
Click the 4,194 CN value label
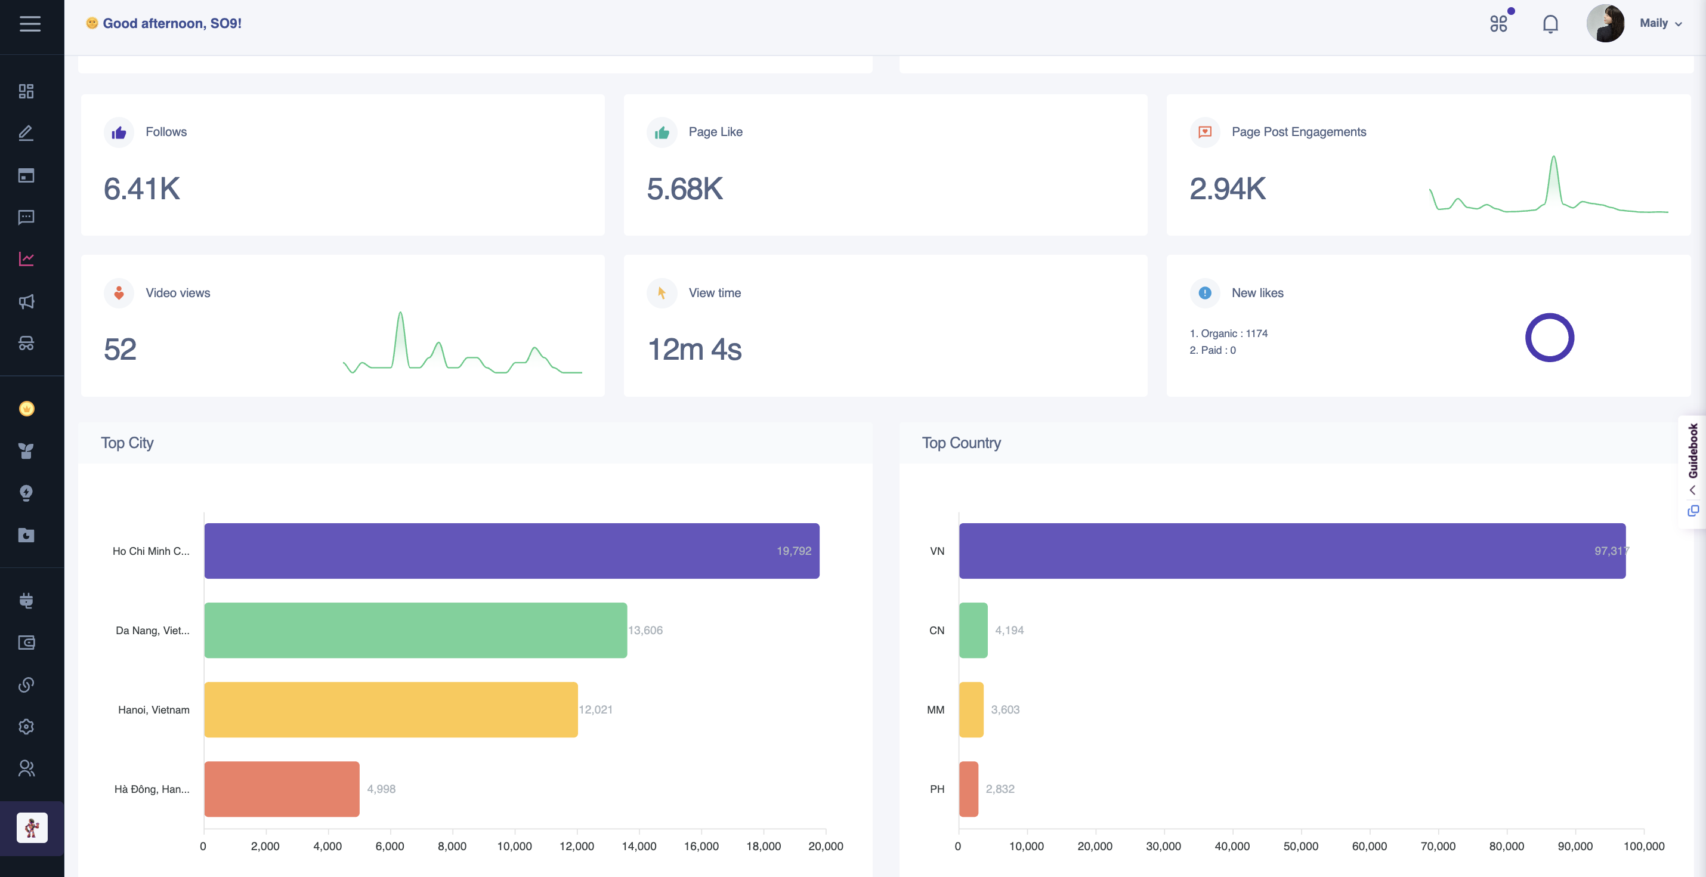(1009, 631)
